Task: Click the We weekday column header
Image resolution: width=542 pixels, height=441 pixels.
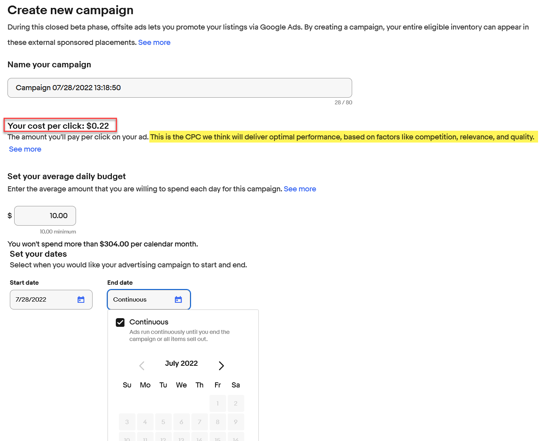Action: [x=182, y=385]
